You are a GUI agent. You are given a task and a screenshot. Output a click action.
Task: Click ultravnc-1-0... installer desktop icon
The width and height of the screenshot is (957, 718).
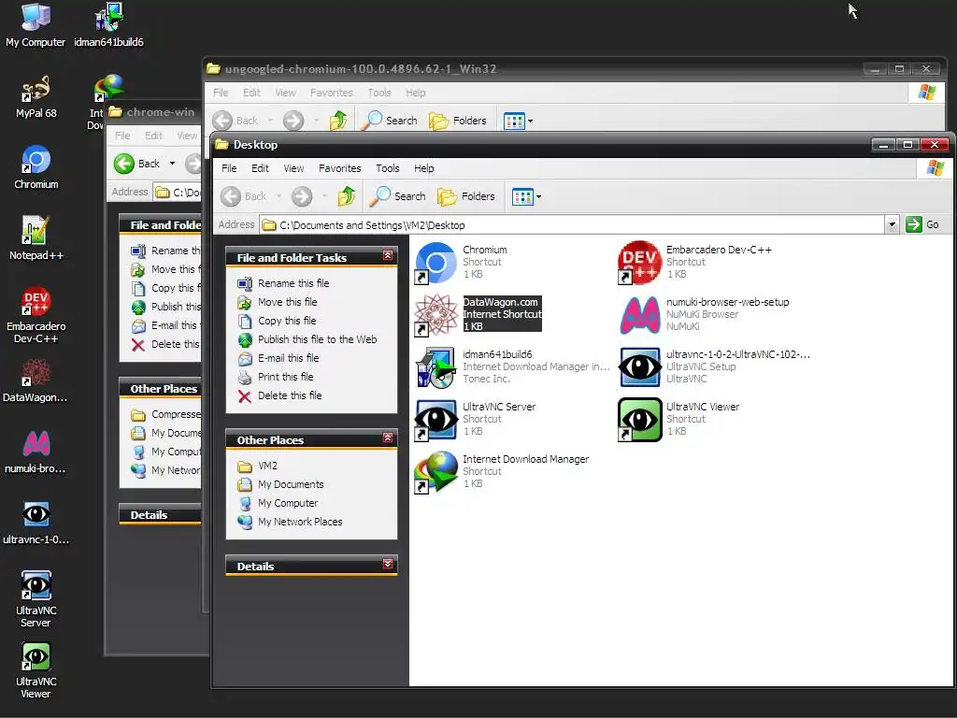click(36, 523)
